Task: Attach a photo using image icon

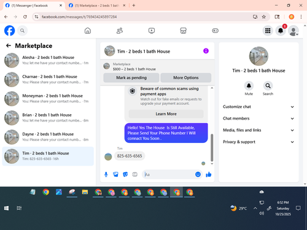Action: [x=115, y=174]
